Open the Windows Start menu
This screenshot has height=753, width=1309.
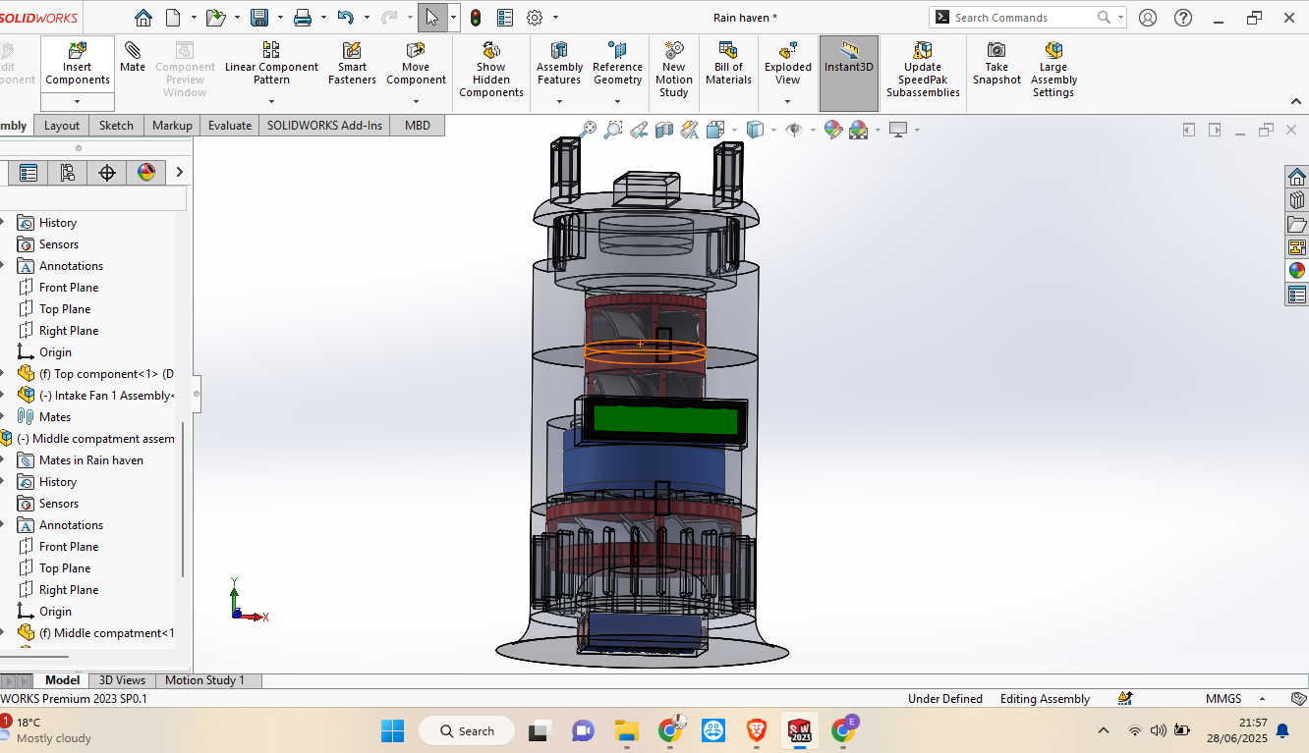[392, 730]
